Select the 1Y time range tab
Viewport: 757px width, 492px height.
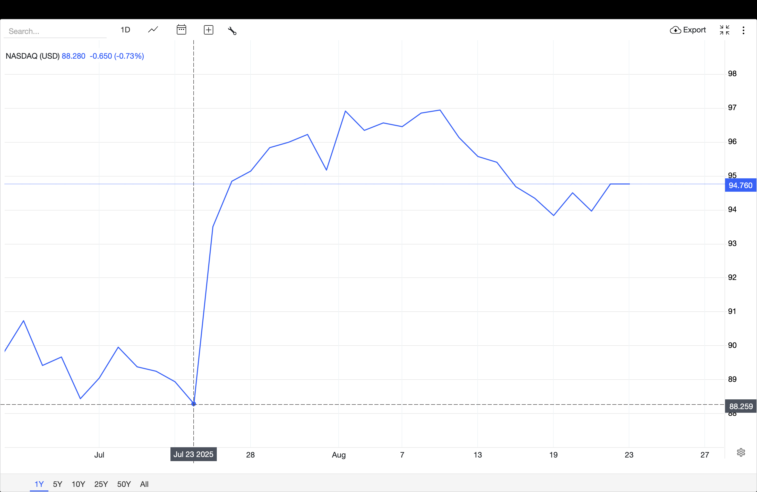click(39, 484)
